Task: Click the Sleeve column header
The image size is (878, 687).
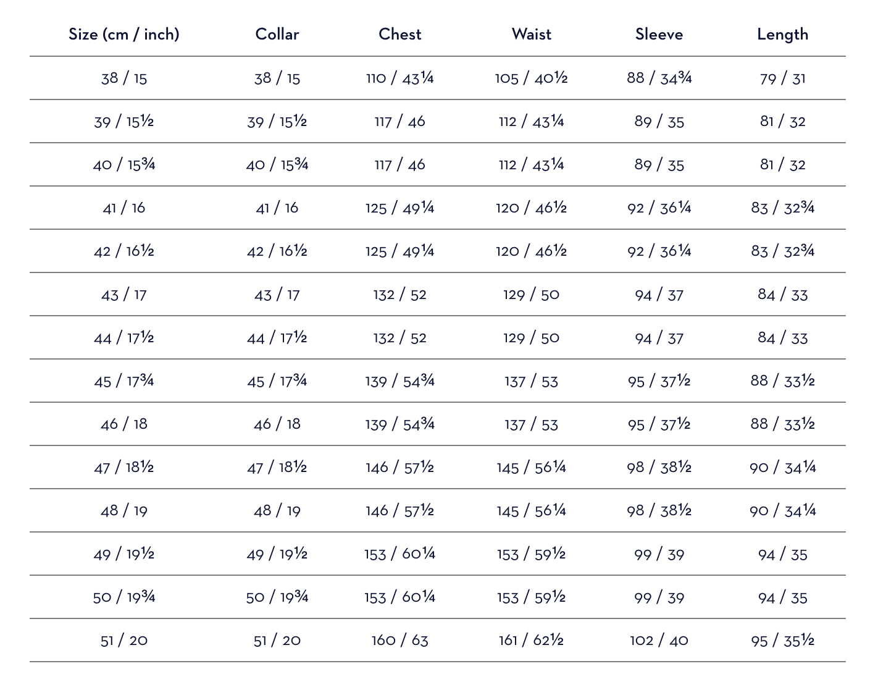Action: (x=659, y=34)
